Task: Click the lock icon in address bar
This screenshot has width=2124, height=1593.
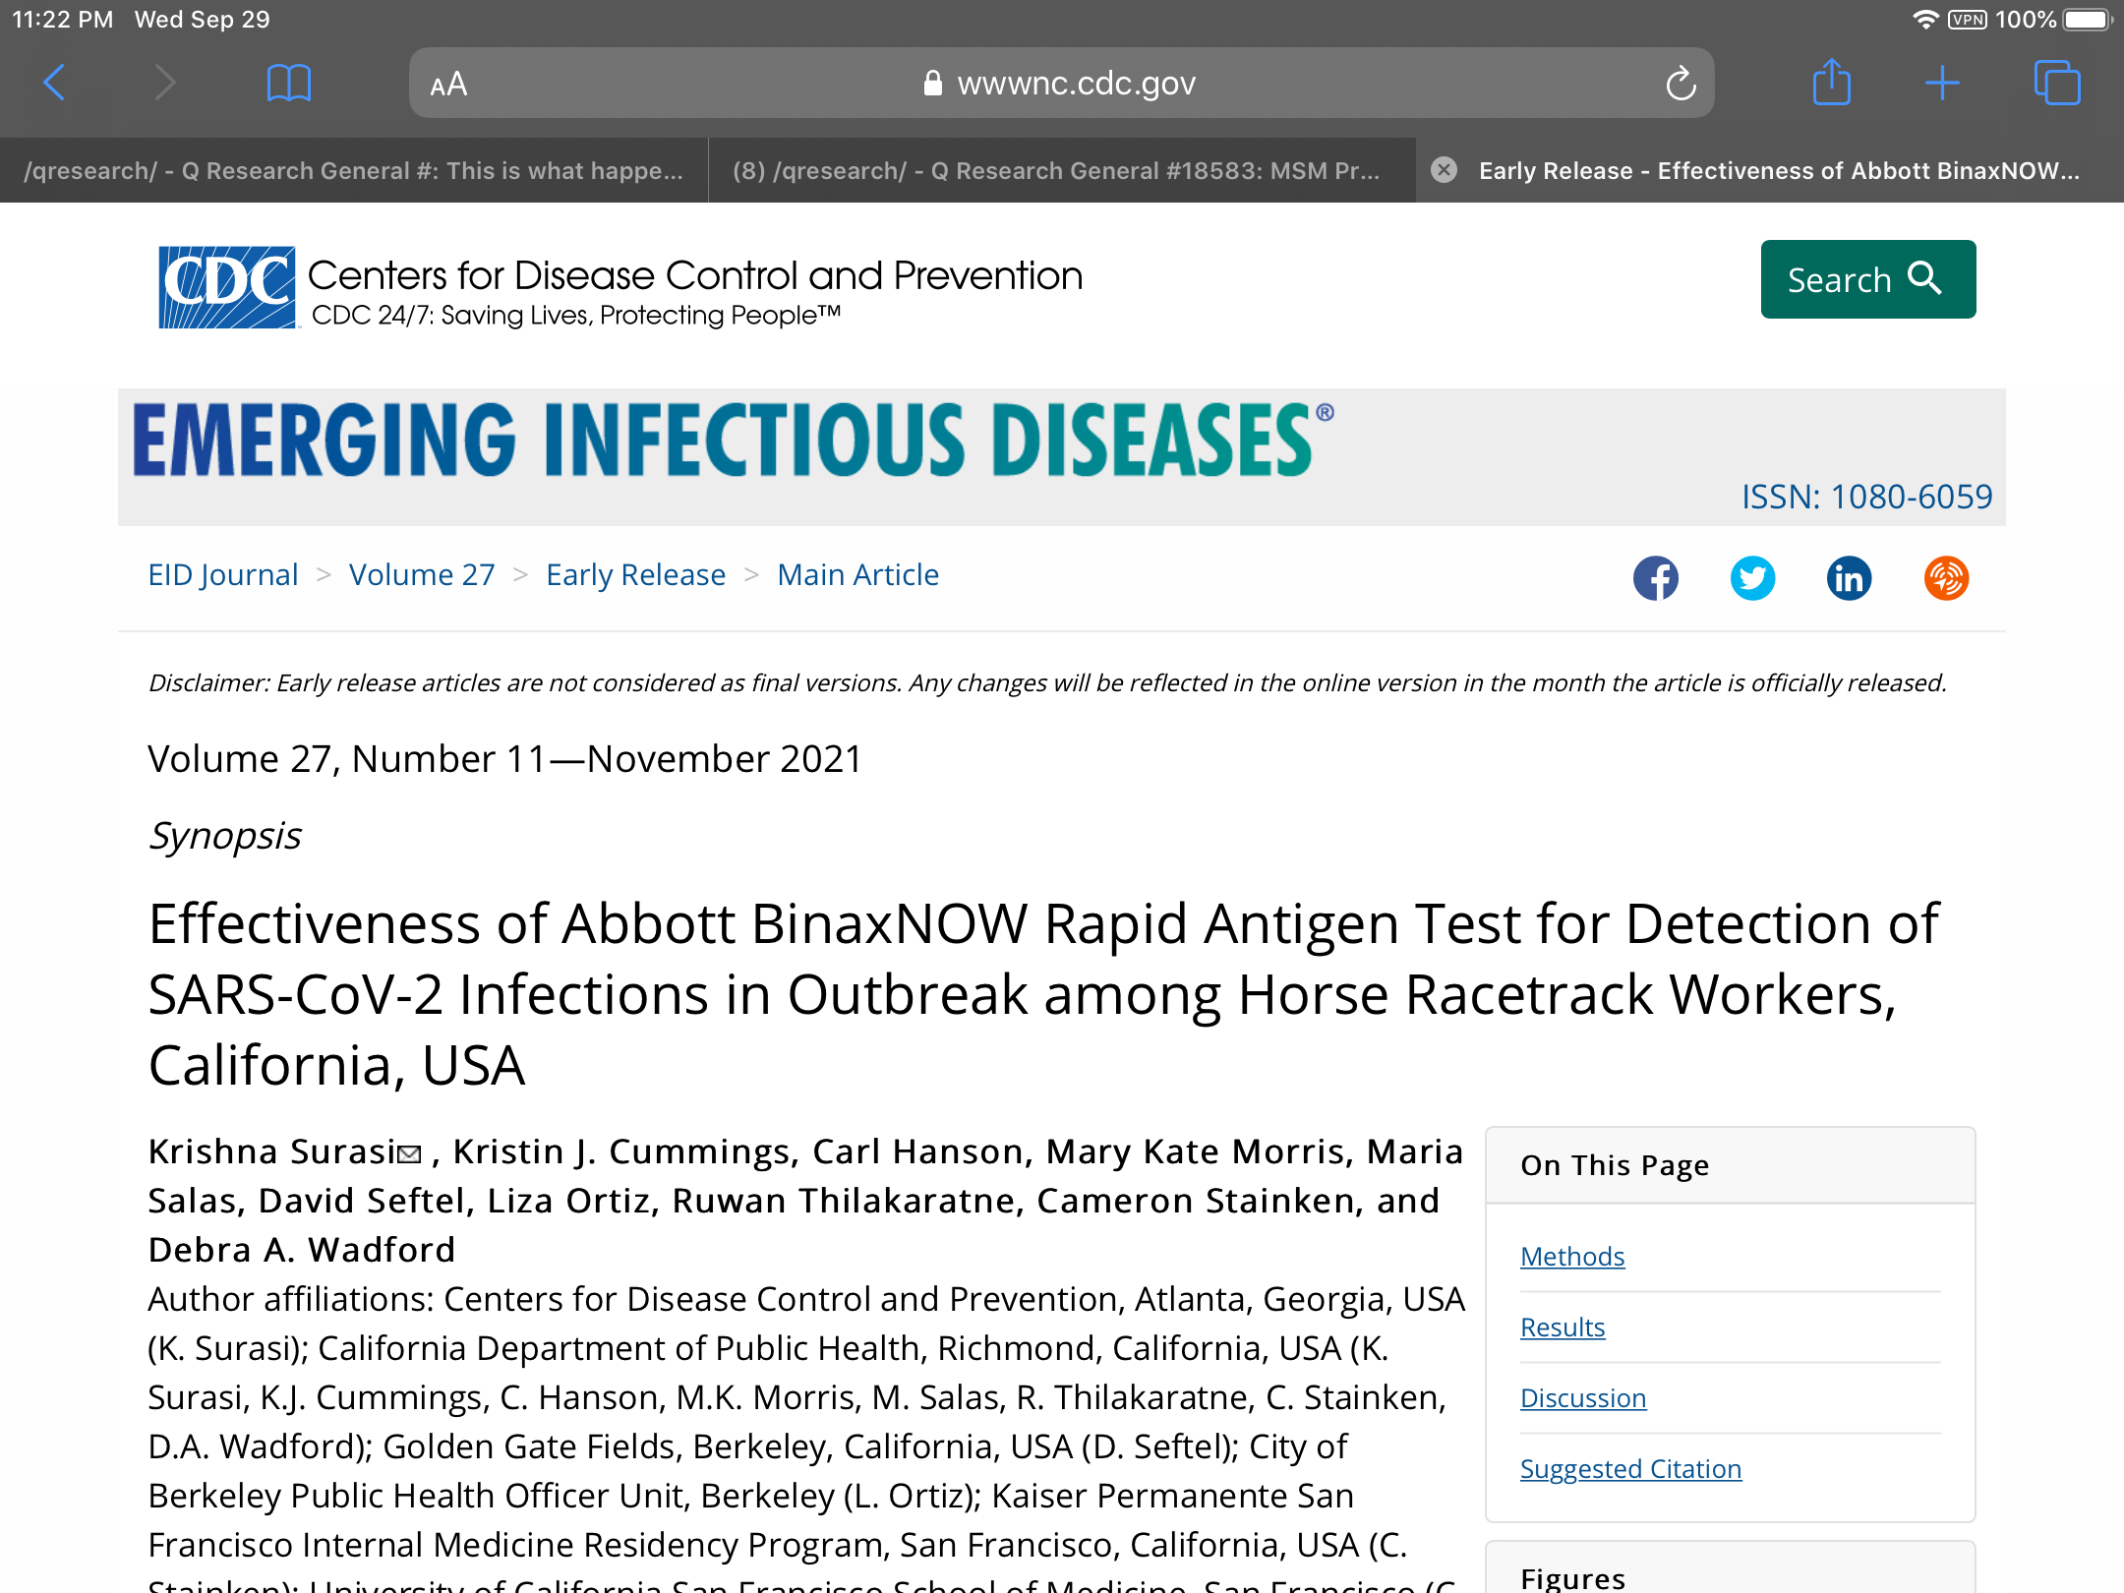Action: pos(932,84)
